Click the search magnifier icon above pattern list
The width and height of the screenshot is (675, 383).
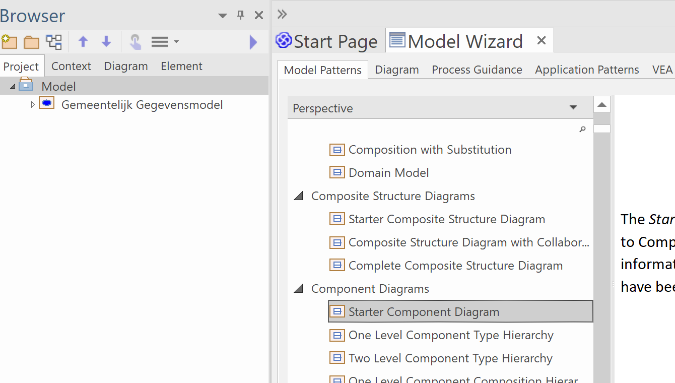582,130
